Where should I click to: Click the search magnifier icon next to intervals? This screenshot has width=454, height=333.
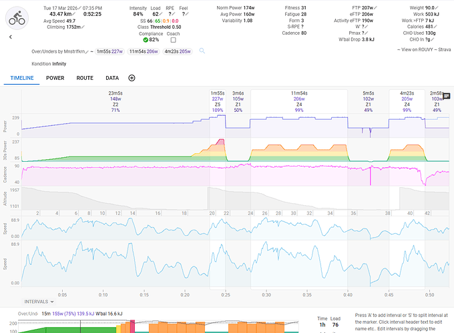202,51
